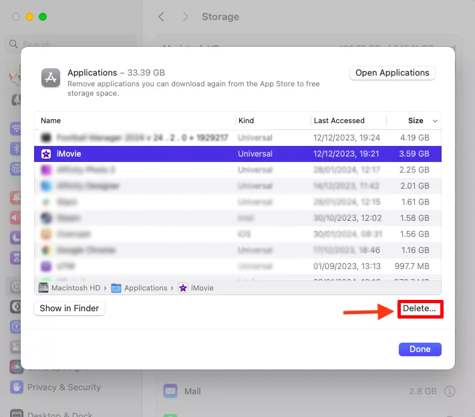Click the iMovie star icon in the selected row

(x=46, y=154)
